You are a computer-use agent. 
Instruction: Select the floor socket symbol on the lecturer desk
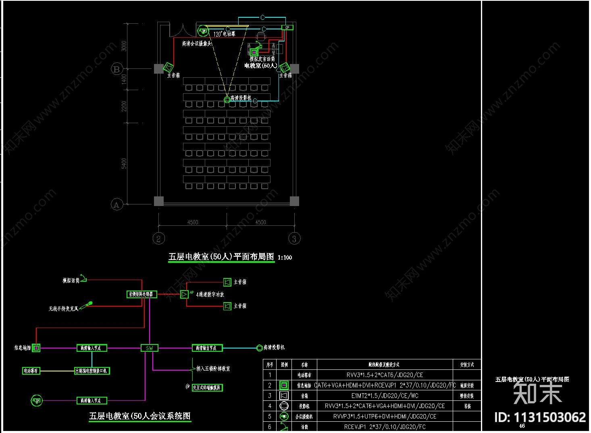254,52
